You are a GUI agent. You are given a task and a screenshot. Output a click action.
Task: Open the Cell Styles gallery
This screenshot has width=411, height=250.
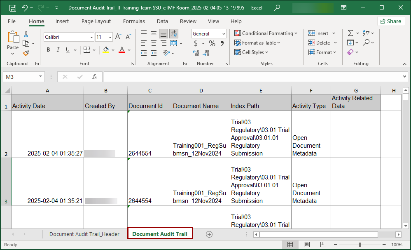pos(251,52)
